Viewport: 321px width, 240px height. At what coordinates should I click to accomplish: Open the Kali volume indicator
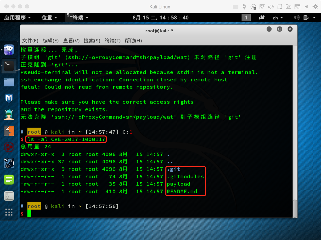tap(297, 18)
